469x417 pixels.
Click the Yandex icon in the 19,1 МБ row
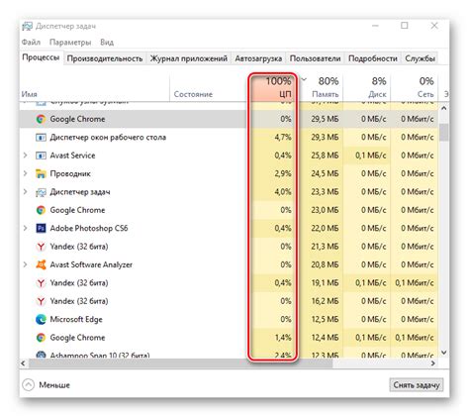pyautogui.click(x=41, y=283)
